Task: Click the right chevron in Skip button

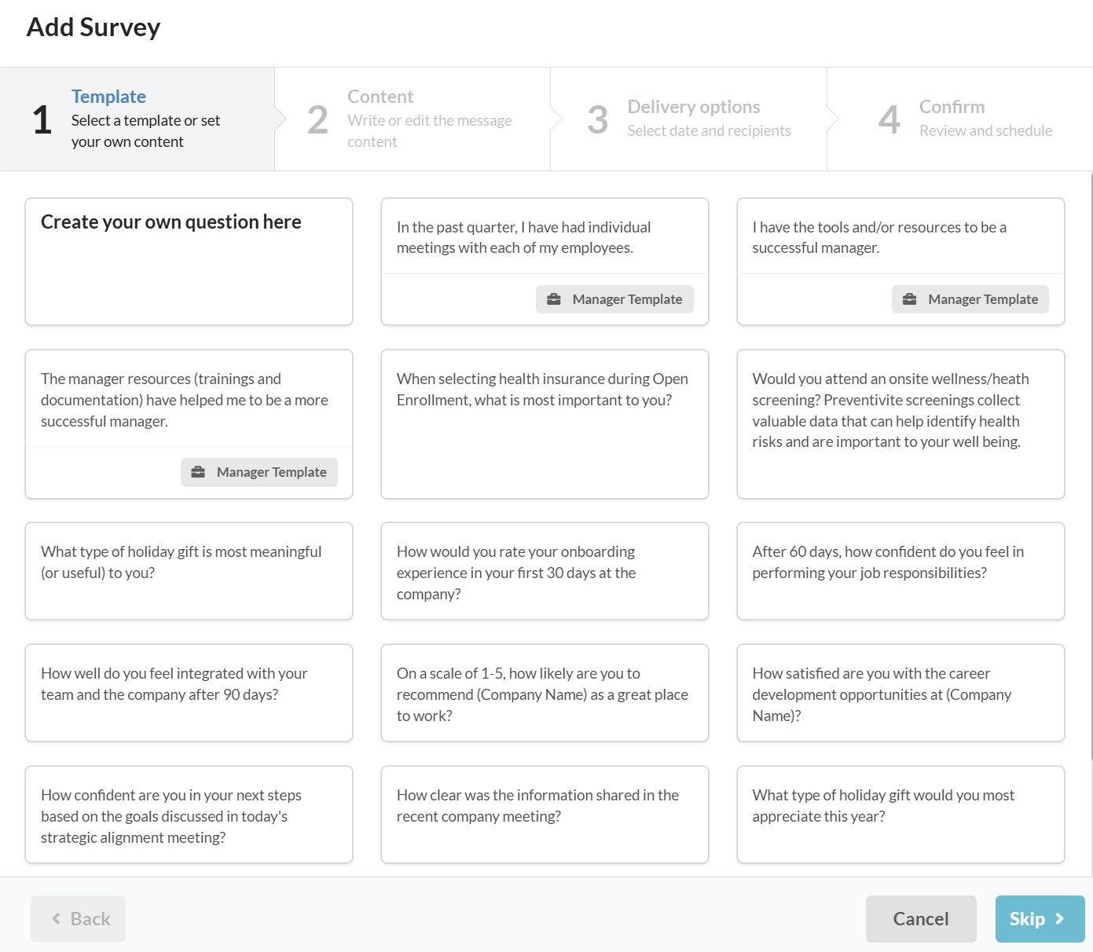Action: [1059, 919]
